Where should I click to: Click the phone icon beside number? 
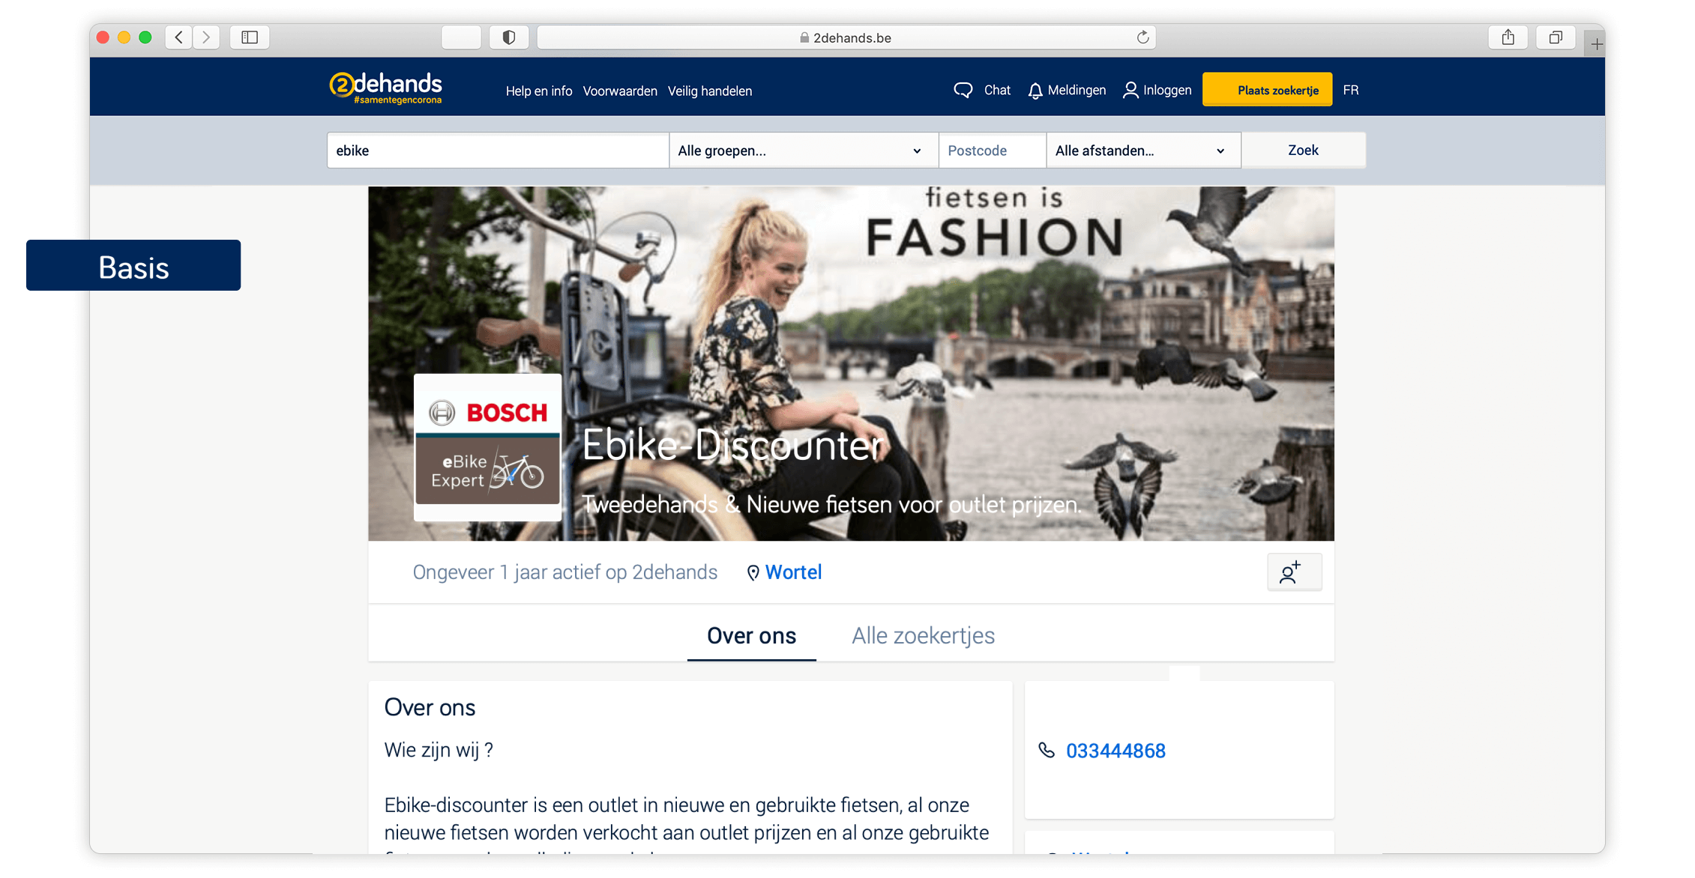(1047, 750)
